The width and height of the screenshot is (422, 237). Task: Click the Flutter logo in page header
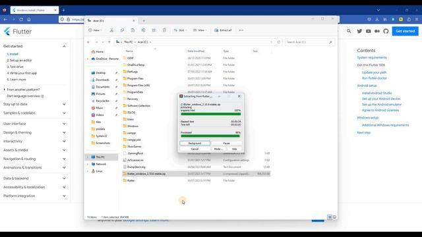tap(18, 32)
